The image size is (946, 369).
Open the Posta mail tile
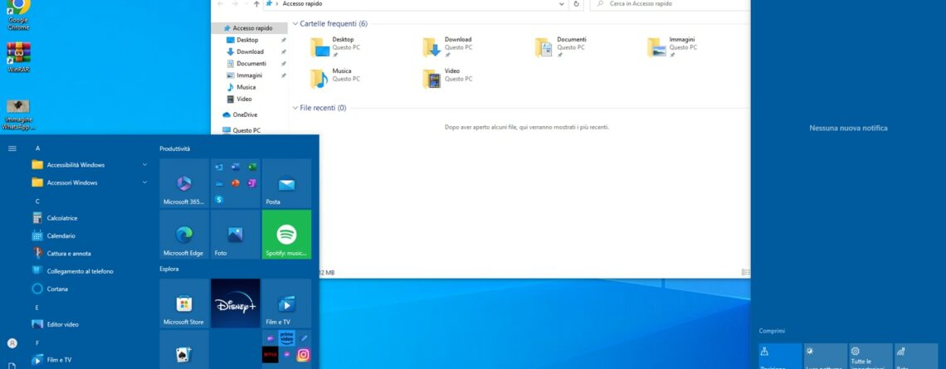pyautogui.click(x=286, y=184)
